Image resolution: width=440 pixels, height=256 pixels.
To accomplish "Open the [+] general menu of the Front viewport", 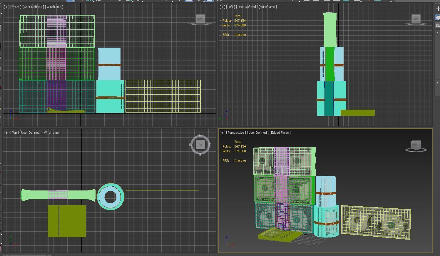I will coord(6,7).
